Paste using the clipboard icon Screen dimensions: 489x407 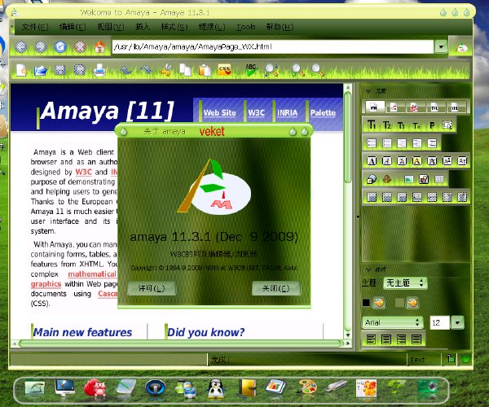click(205, 70)
